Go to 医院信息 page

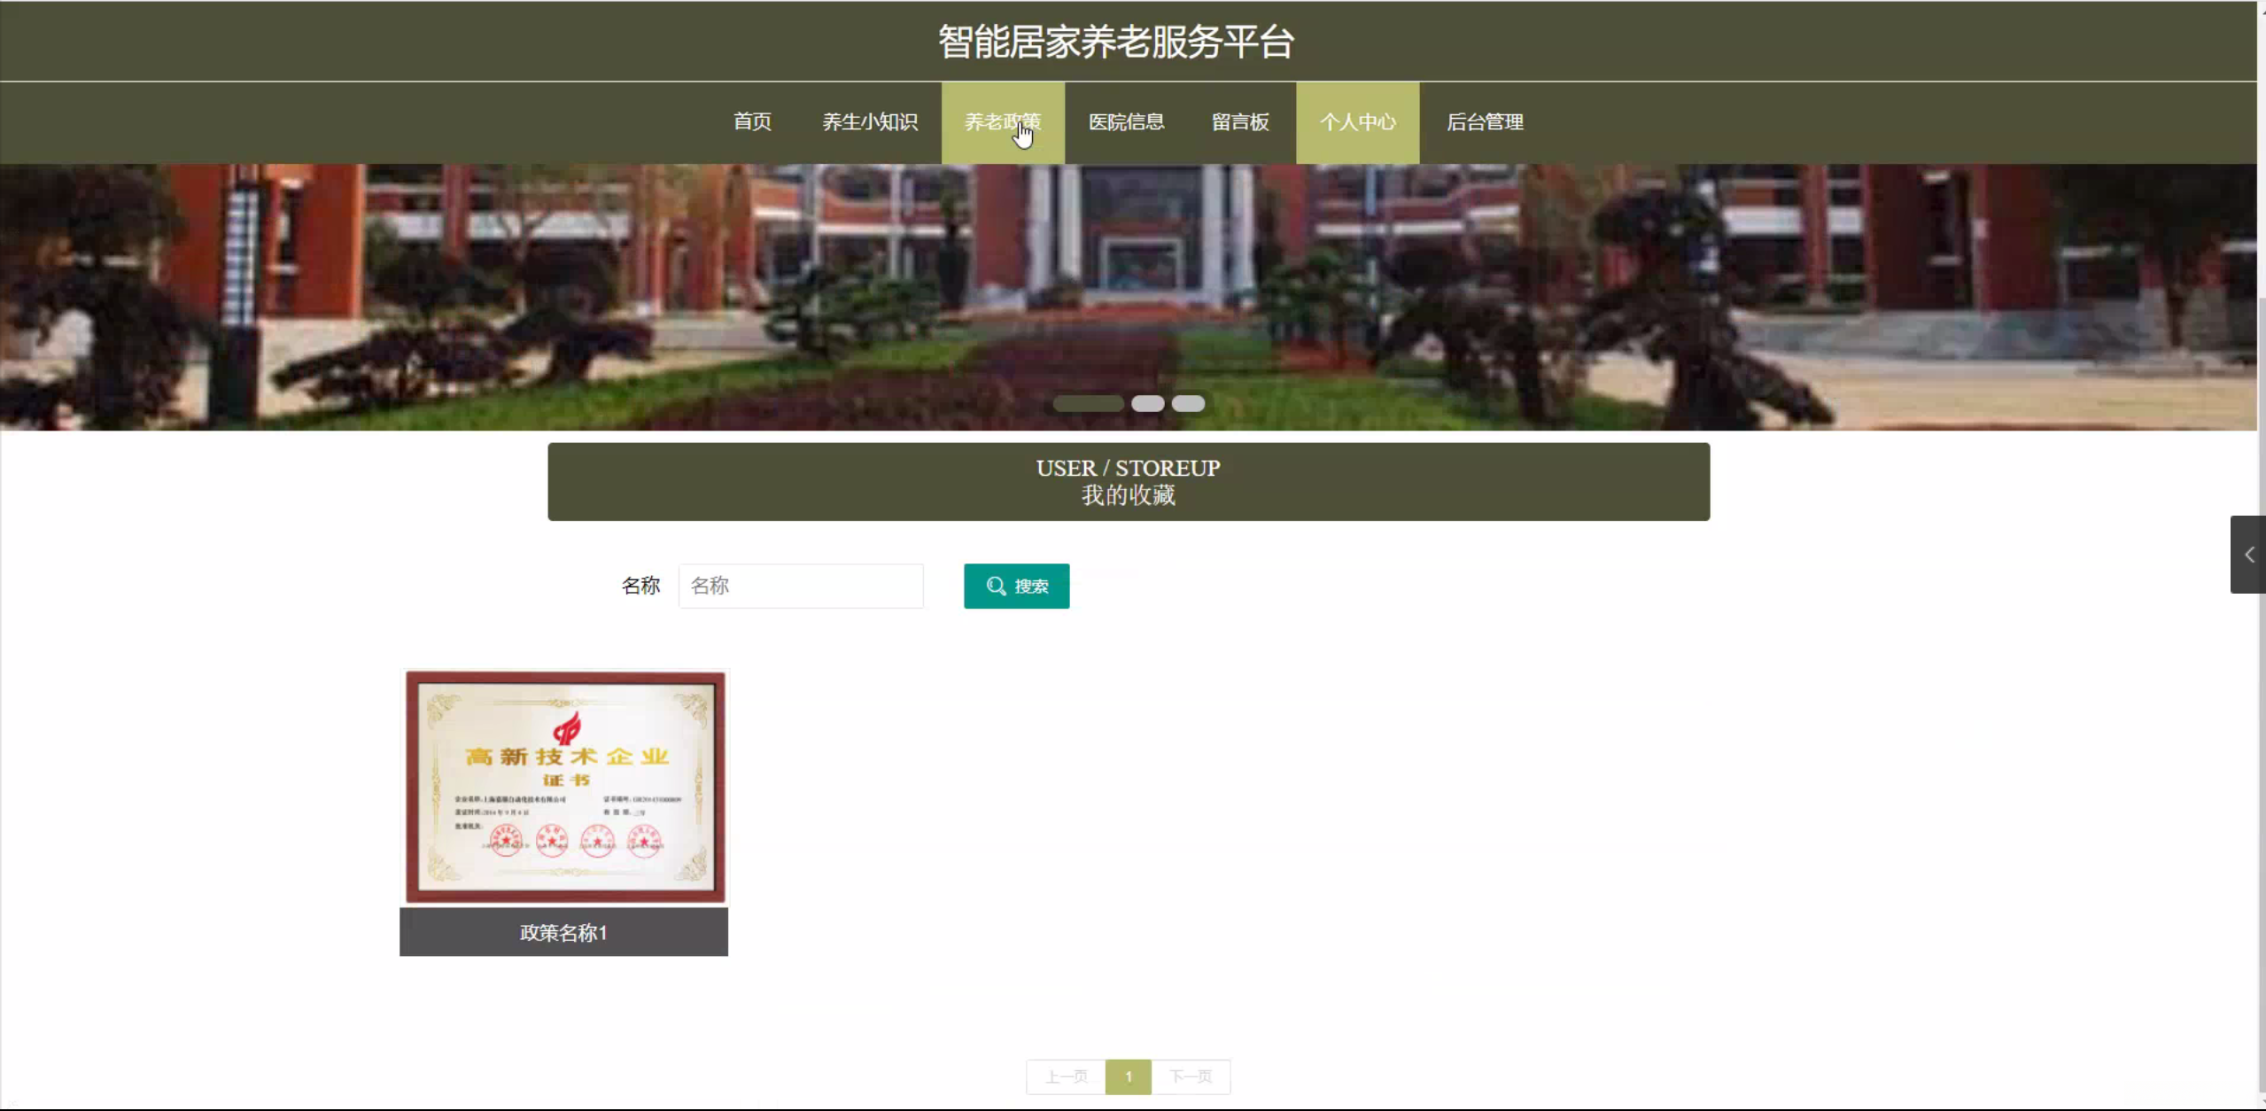pyautogui.click(x=1126, y=122)
